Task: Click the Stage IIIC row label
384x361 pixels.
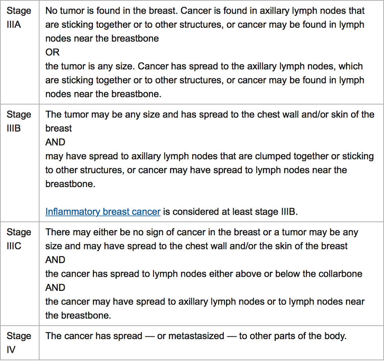Action: [19, 239]
